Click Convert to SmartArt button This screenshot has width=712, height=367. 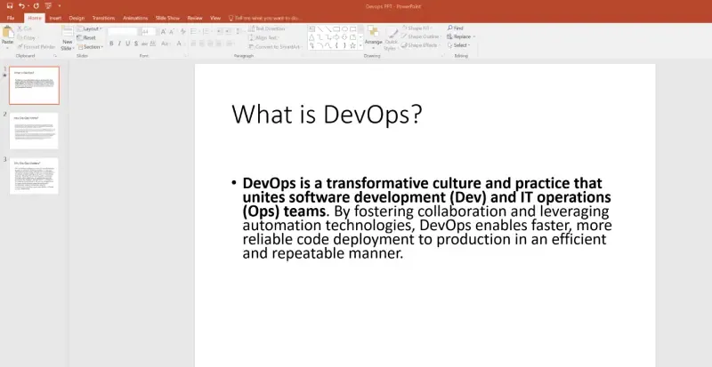tap(275, 47)
